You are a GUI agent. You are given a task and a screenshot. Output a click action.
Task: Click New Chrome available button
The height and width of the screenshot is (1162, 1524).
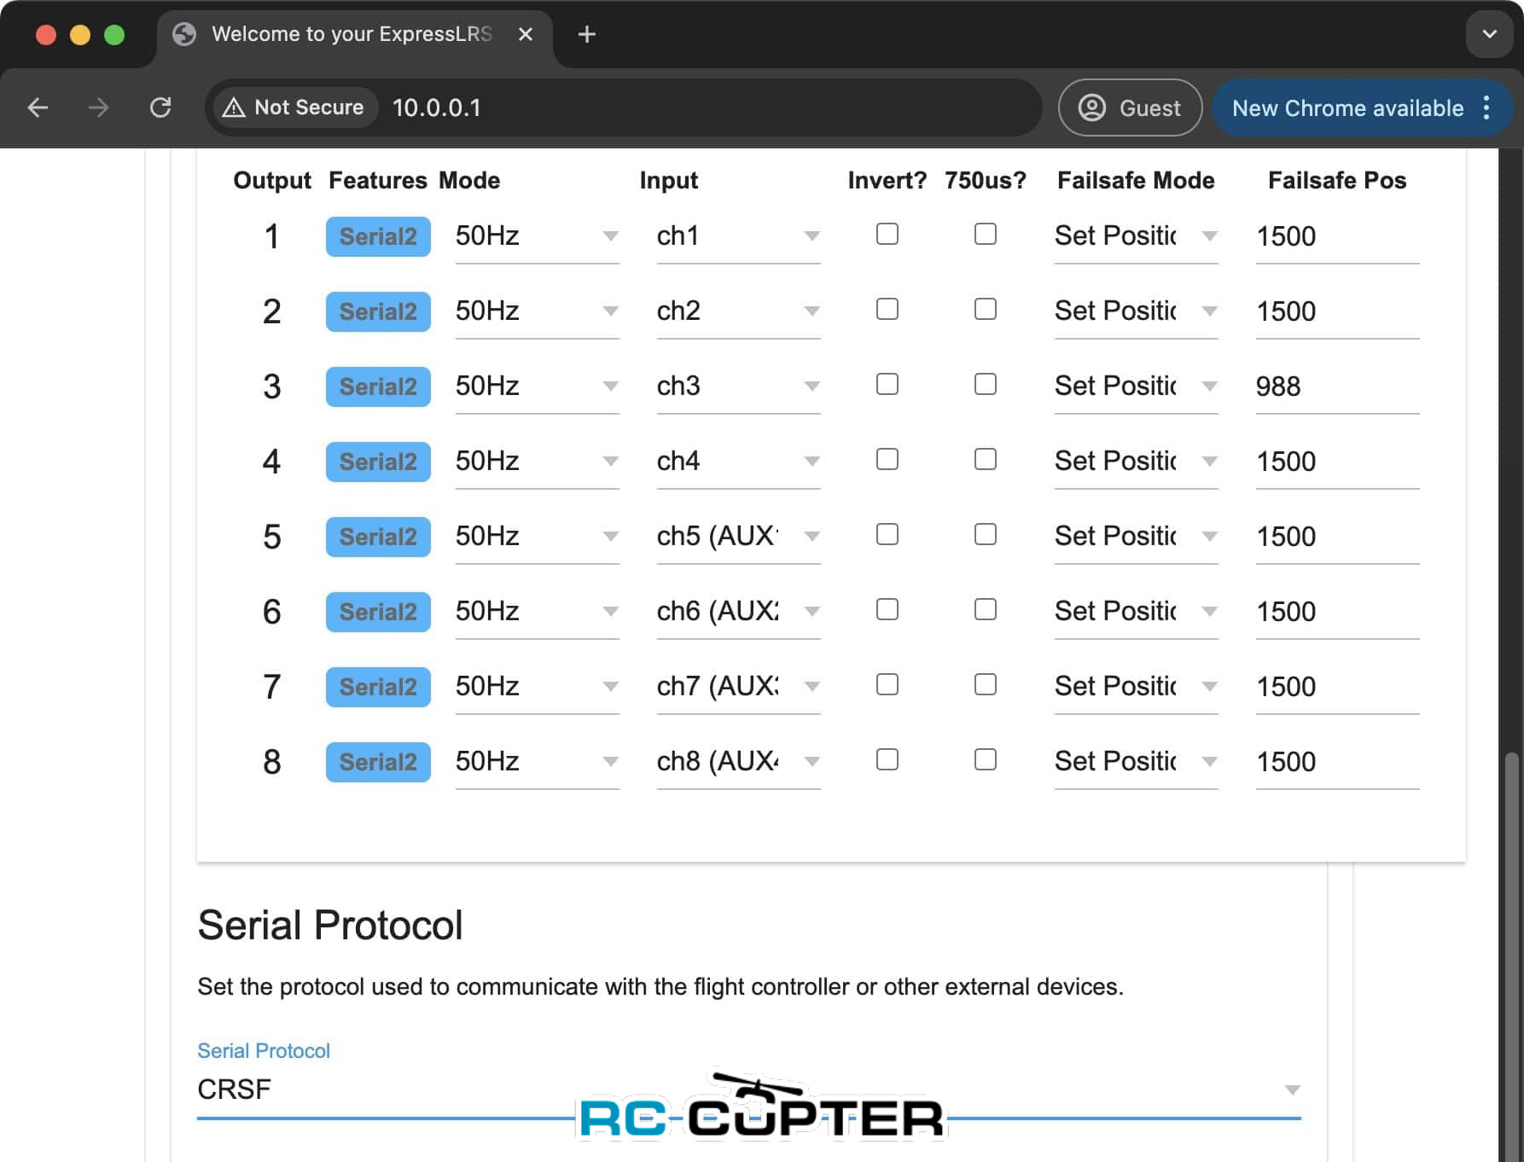pyautogui.click(x=1347, y=107)
